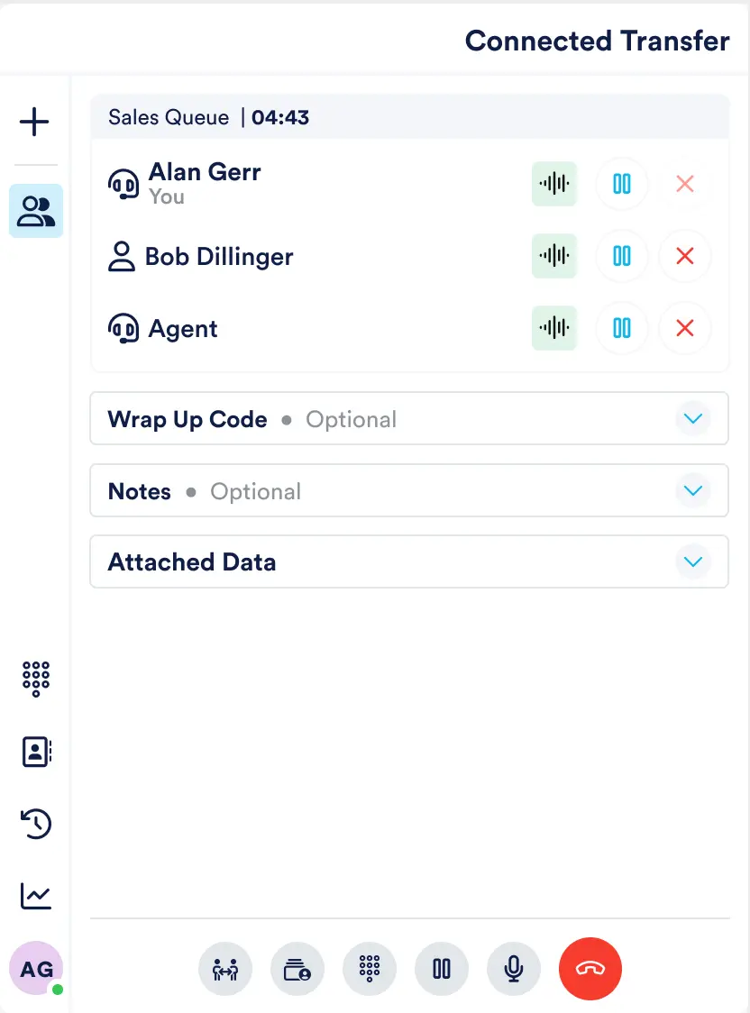Open the Attached Data panel
Viewport: 750px width, 1013px height.
tap(693, 561)
